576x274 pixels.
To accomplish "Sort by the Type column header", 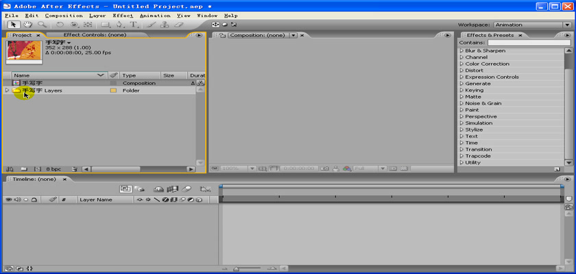I will pos(140,75).
